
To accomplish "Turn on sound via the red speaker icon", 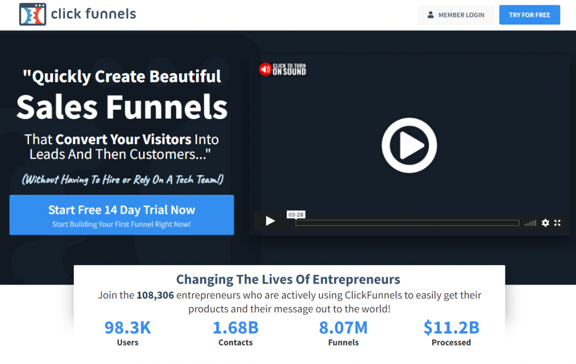I will pyautogui.click(x=265, y=69).
